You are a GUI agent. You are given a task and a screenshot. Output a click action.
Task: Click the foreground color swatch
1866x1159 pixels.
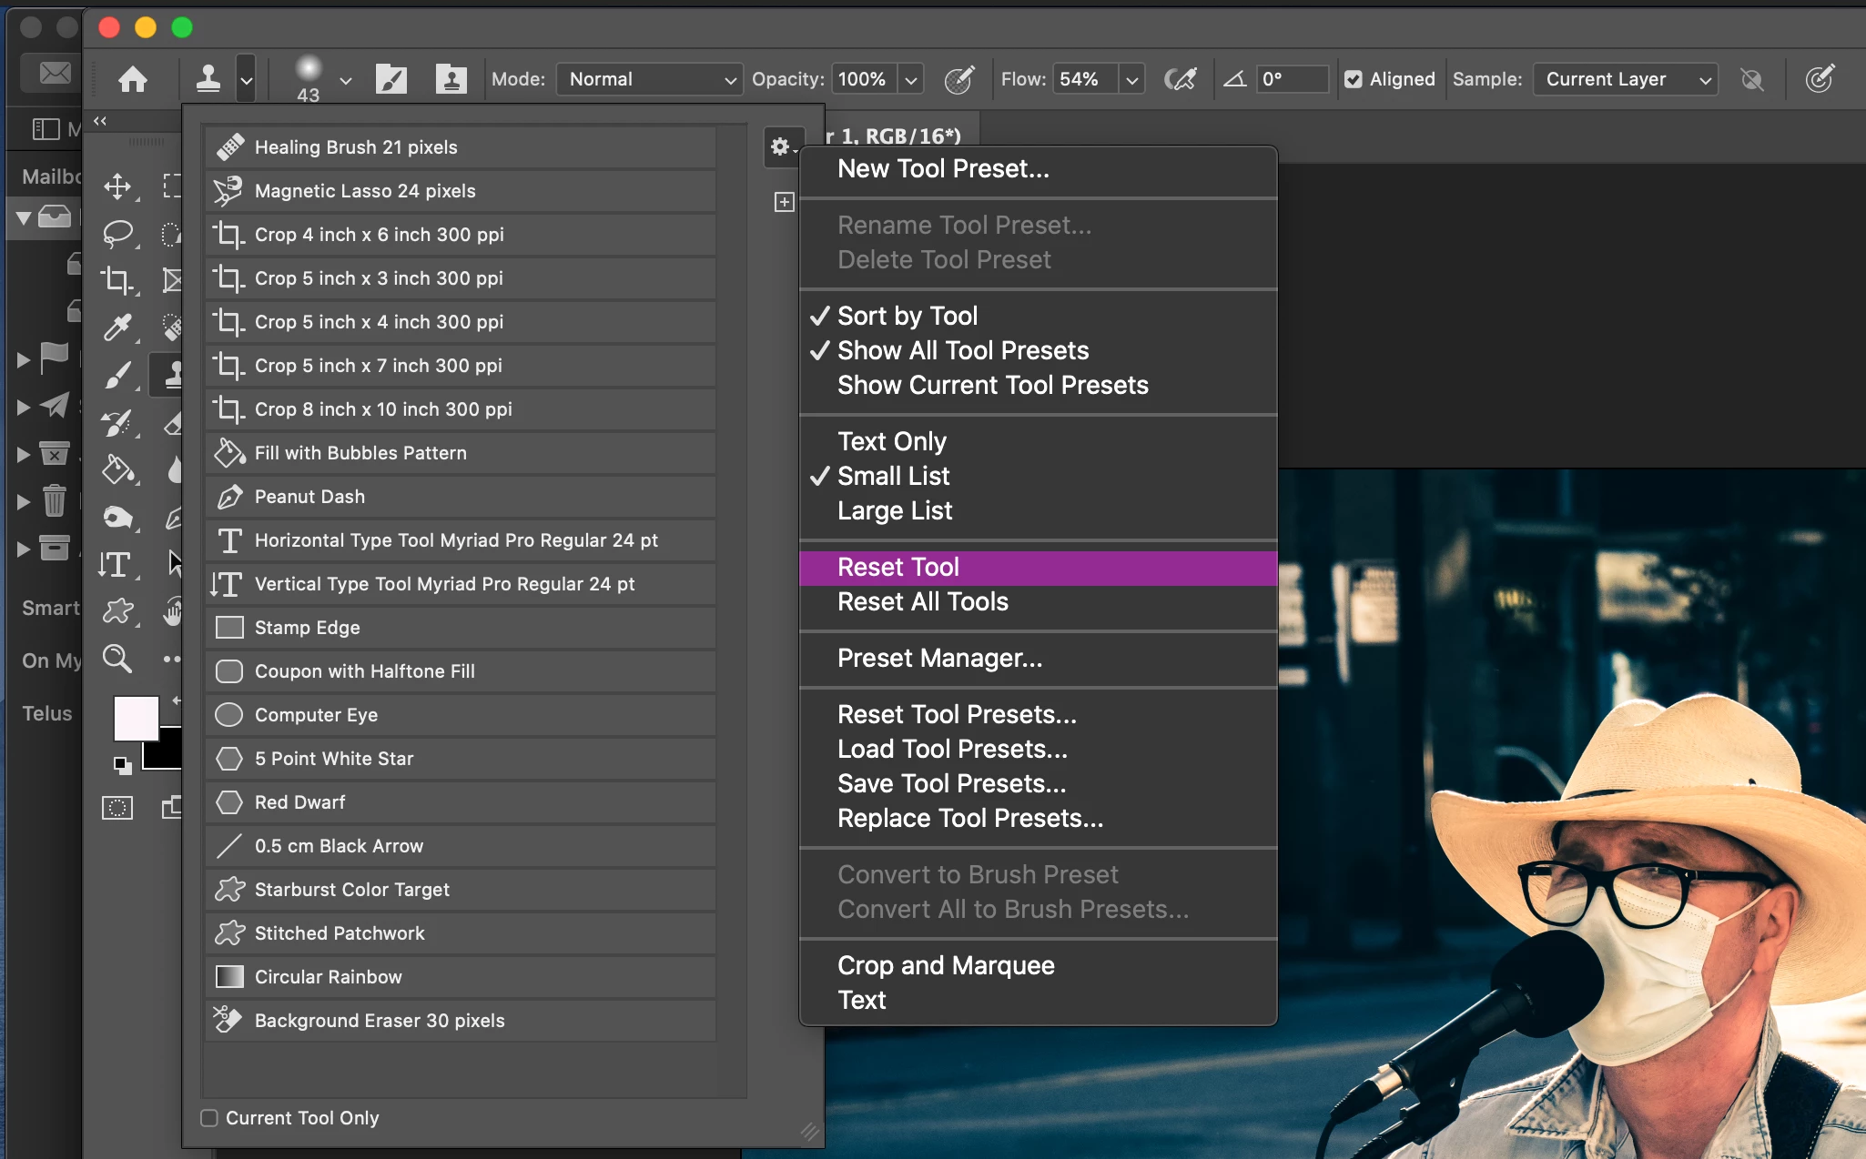pos(135,719)
